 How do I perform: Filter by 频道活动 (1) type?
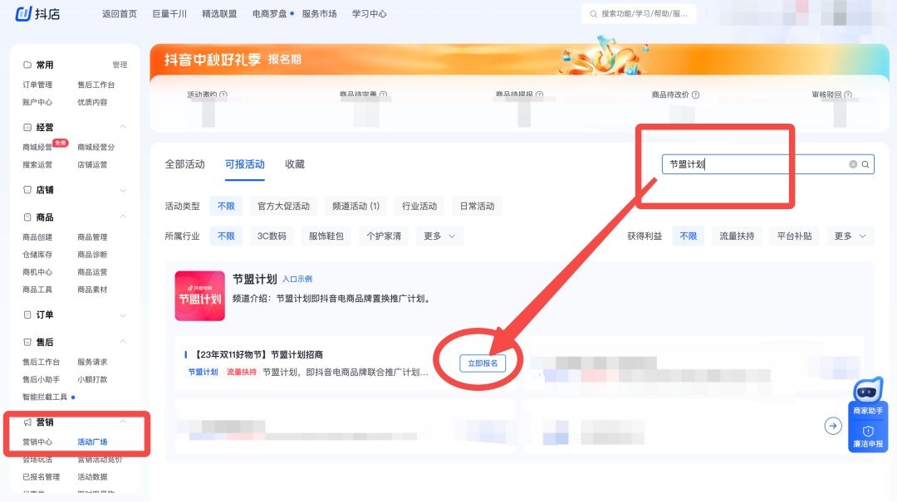tap(355, 206)
